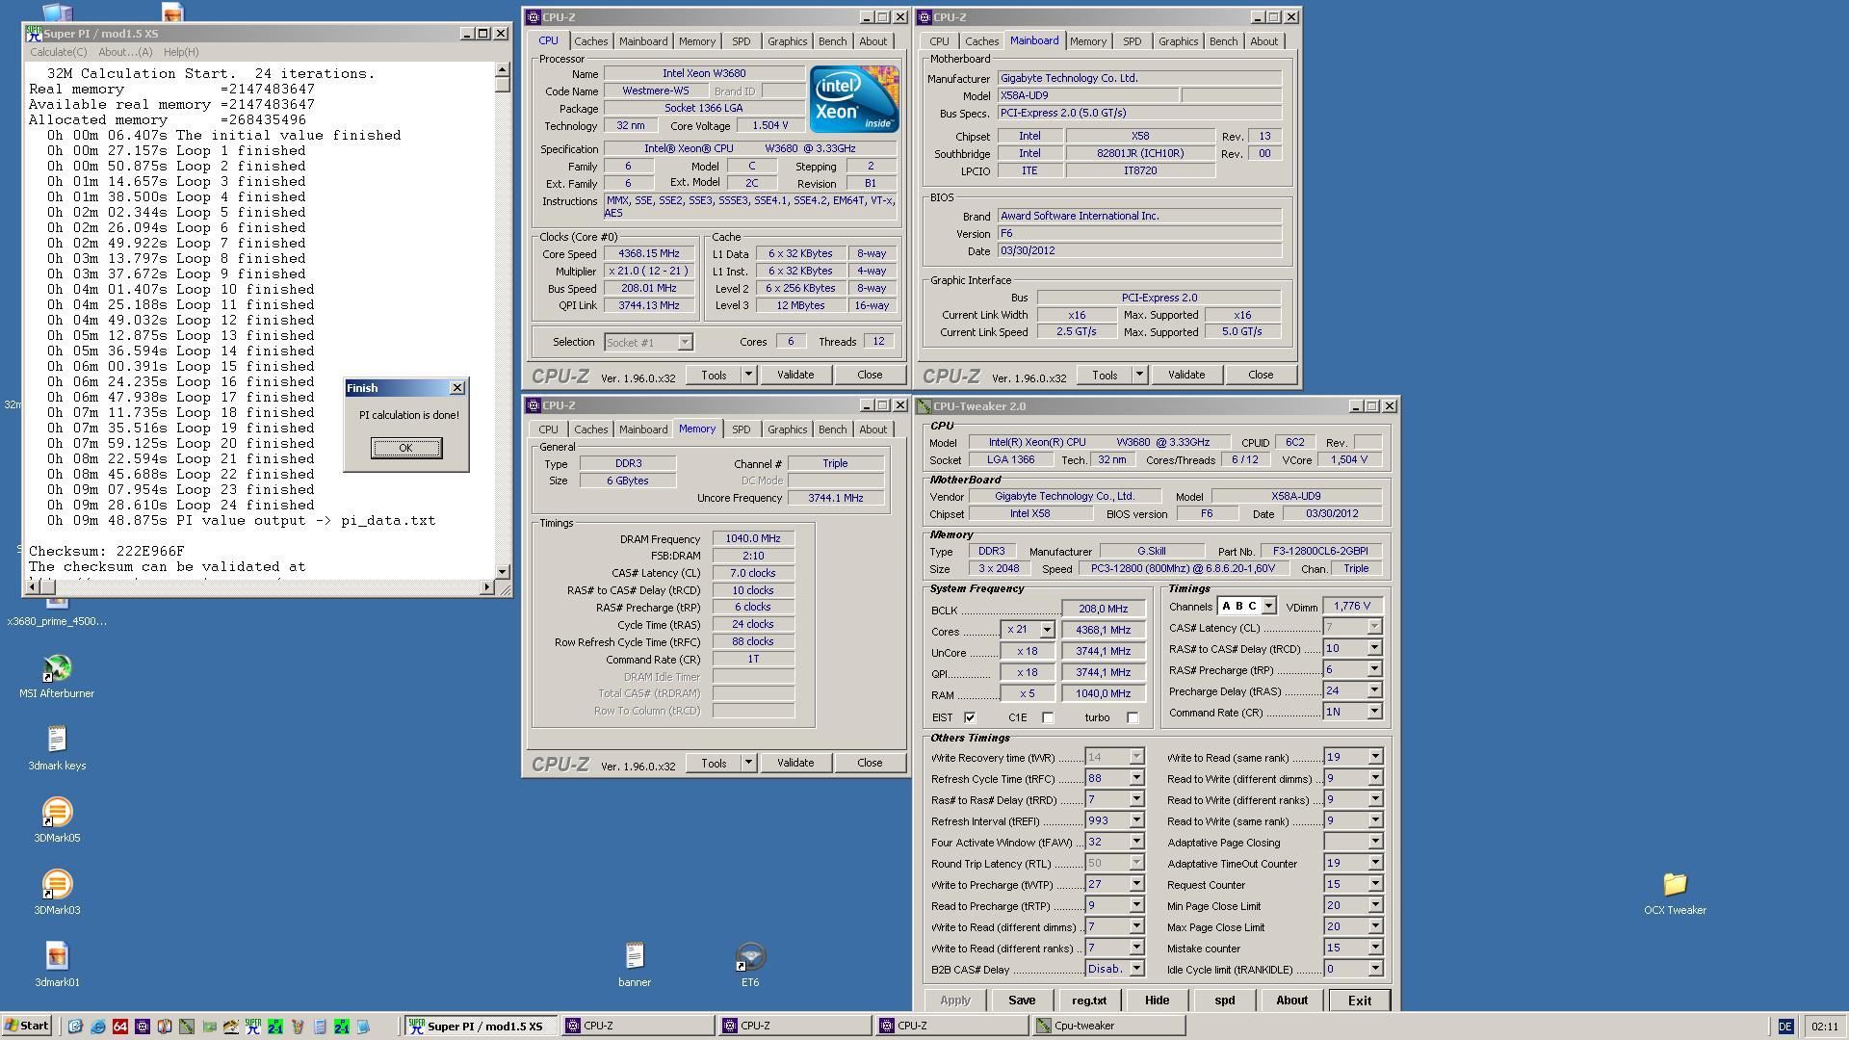This screenshot has height=1040, width=1849.
Task: Click Validate in the CPU-Z CPU window
Action: [x=795, y=376]
